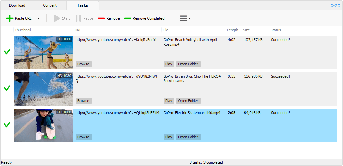Image resolution: width=343 pixels, height=166 pixels.
Task: Click green checkmark of Beach Volleyball task
Action: 7,52
